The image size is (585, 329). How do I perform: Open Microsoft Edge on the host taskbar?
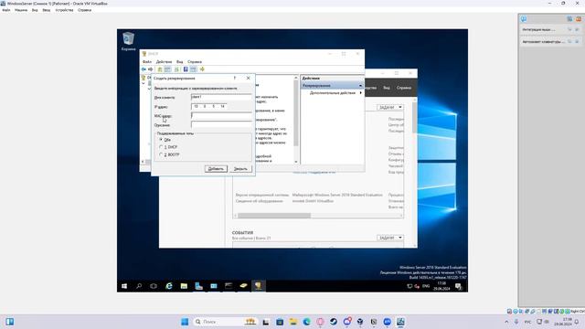(307, 322)
